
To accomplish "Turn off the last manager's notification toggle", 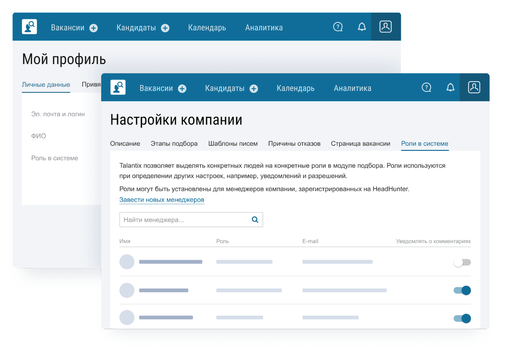I will tap(462, 318).
